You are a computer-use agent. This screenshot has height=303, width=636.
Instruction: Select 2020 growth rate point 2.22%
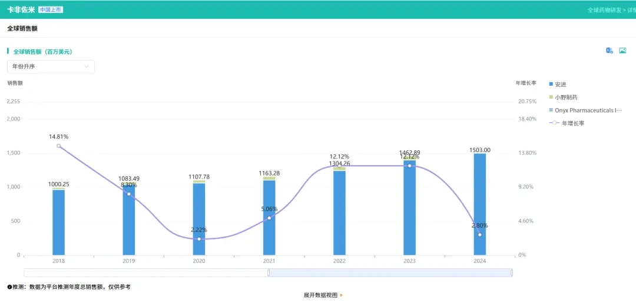click(x=199, y=239)
